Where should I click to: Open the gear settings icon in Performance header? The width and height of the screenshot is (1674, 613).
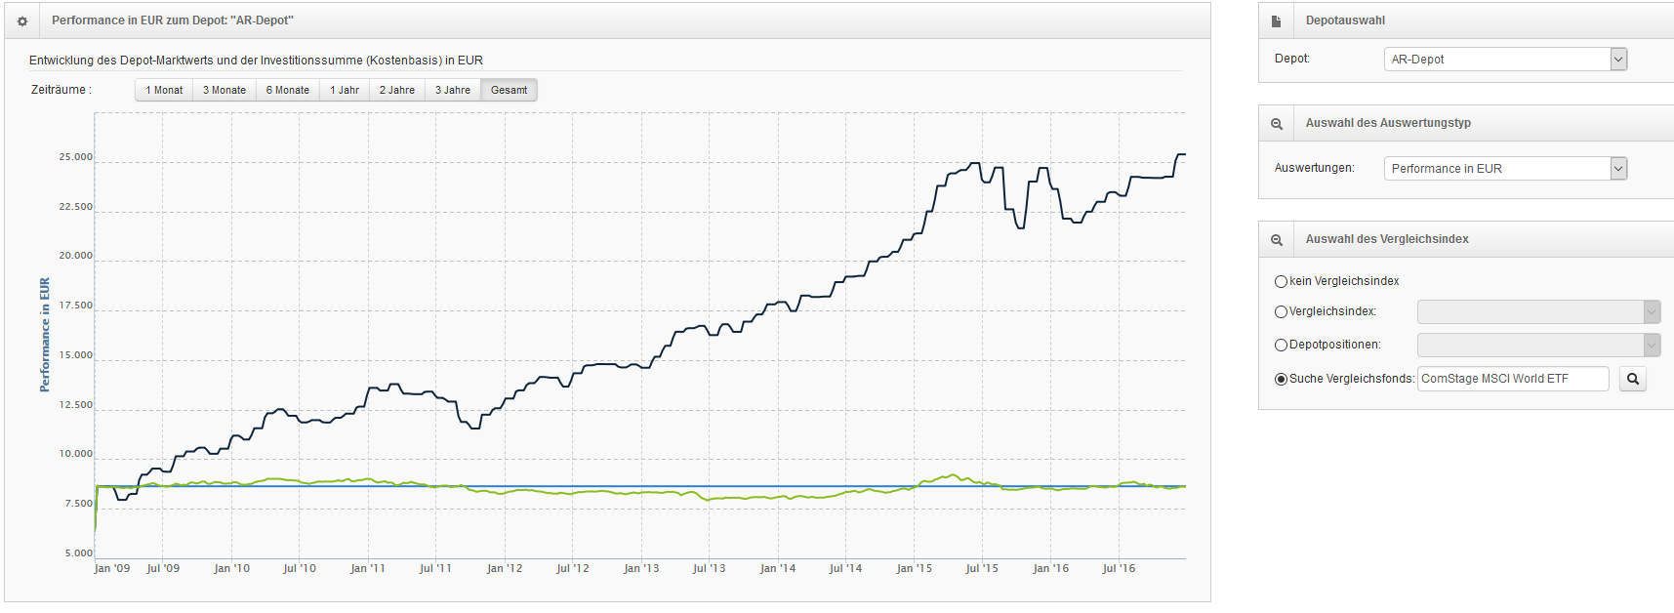pyautogui.click(x=22, y=20)
